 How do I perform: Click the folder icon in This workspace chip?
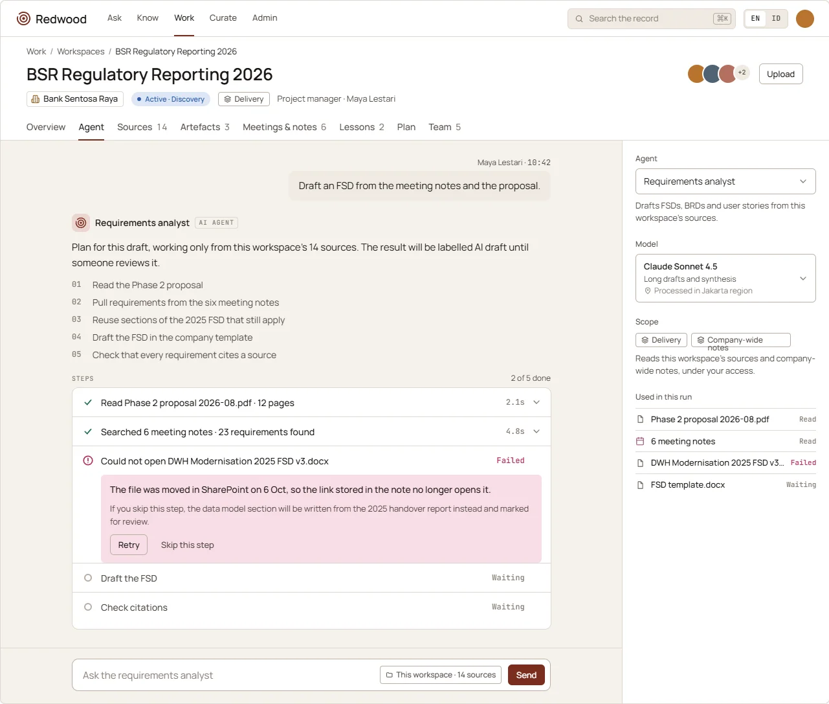390,675
